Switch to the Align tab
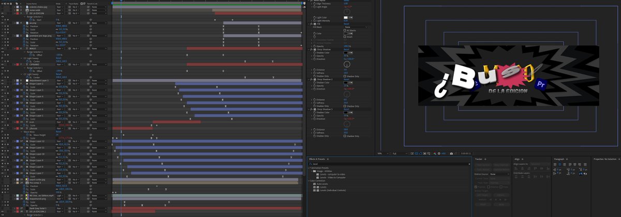This screenshot has width=621, height=217. pos(517,159)
